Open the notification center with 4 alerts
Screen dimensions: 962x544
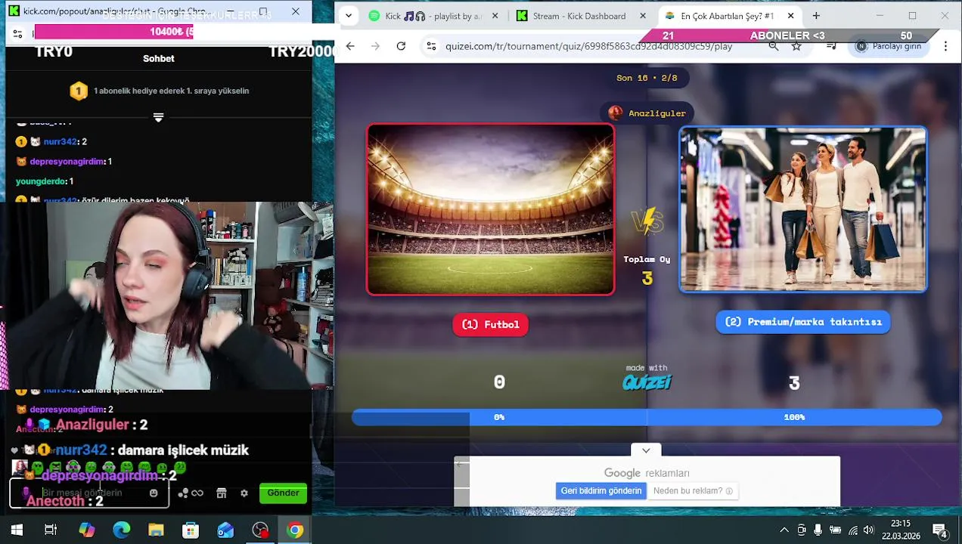point(940,530)
